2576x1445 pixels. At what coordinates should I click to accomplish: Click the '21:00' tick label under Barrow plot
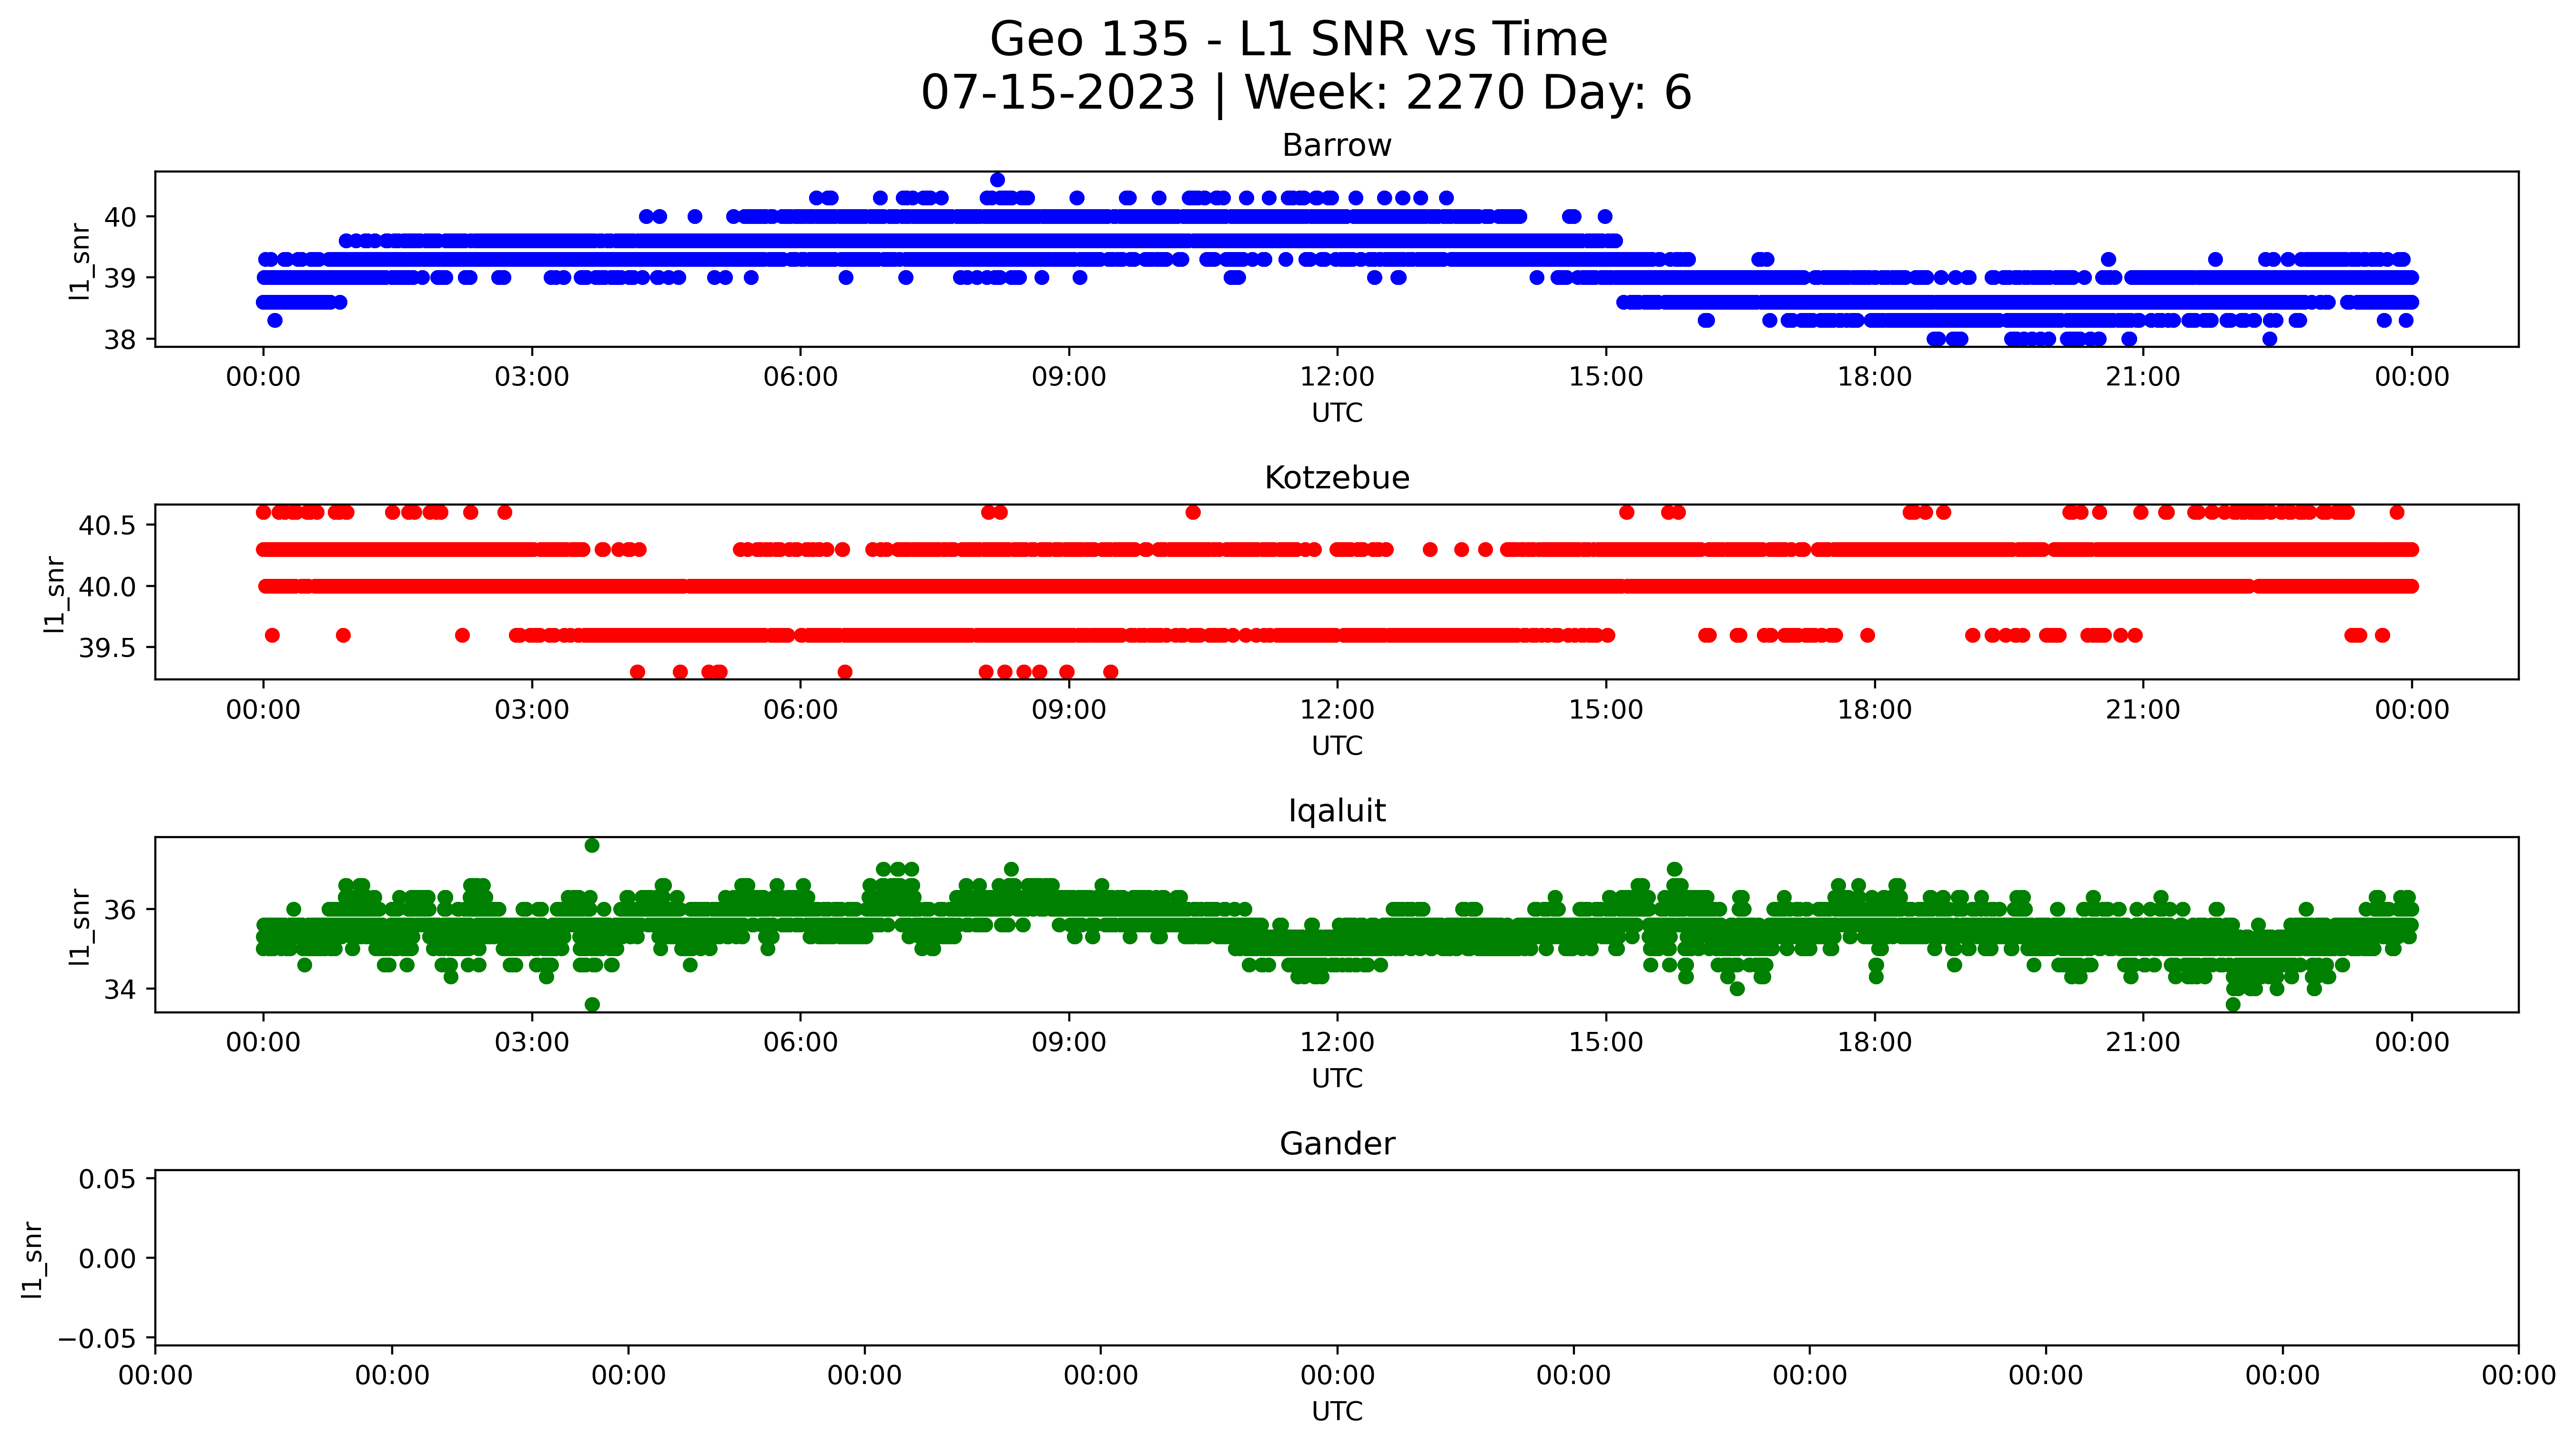[2143, 377]
